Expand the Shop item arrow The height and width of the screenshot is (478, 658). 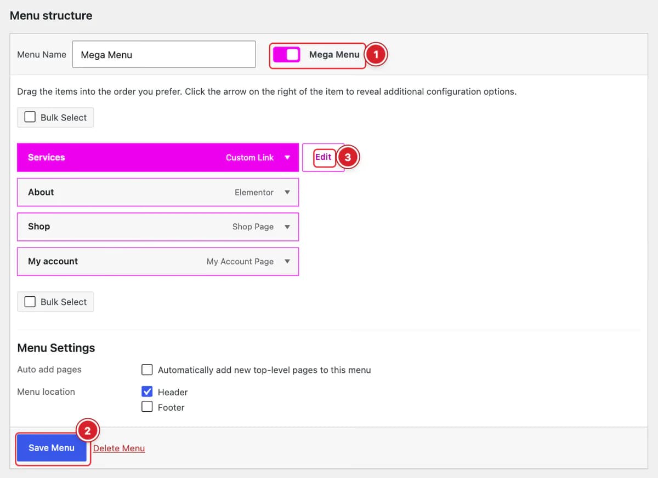click(287, 227)
